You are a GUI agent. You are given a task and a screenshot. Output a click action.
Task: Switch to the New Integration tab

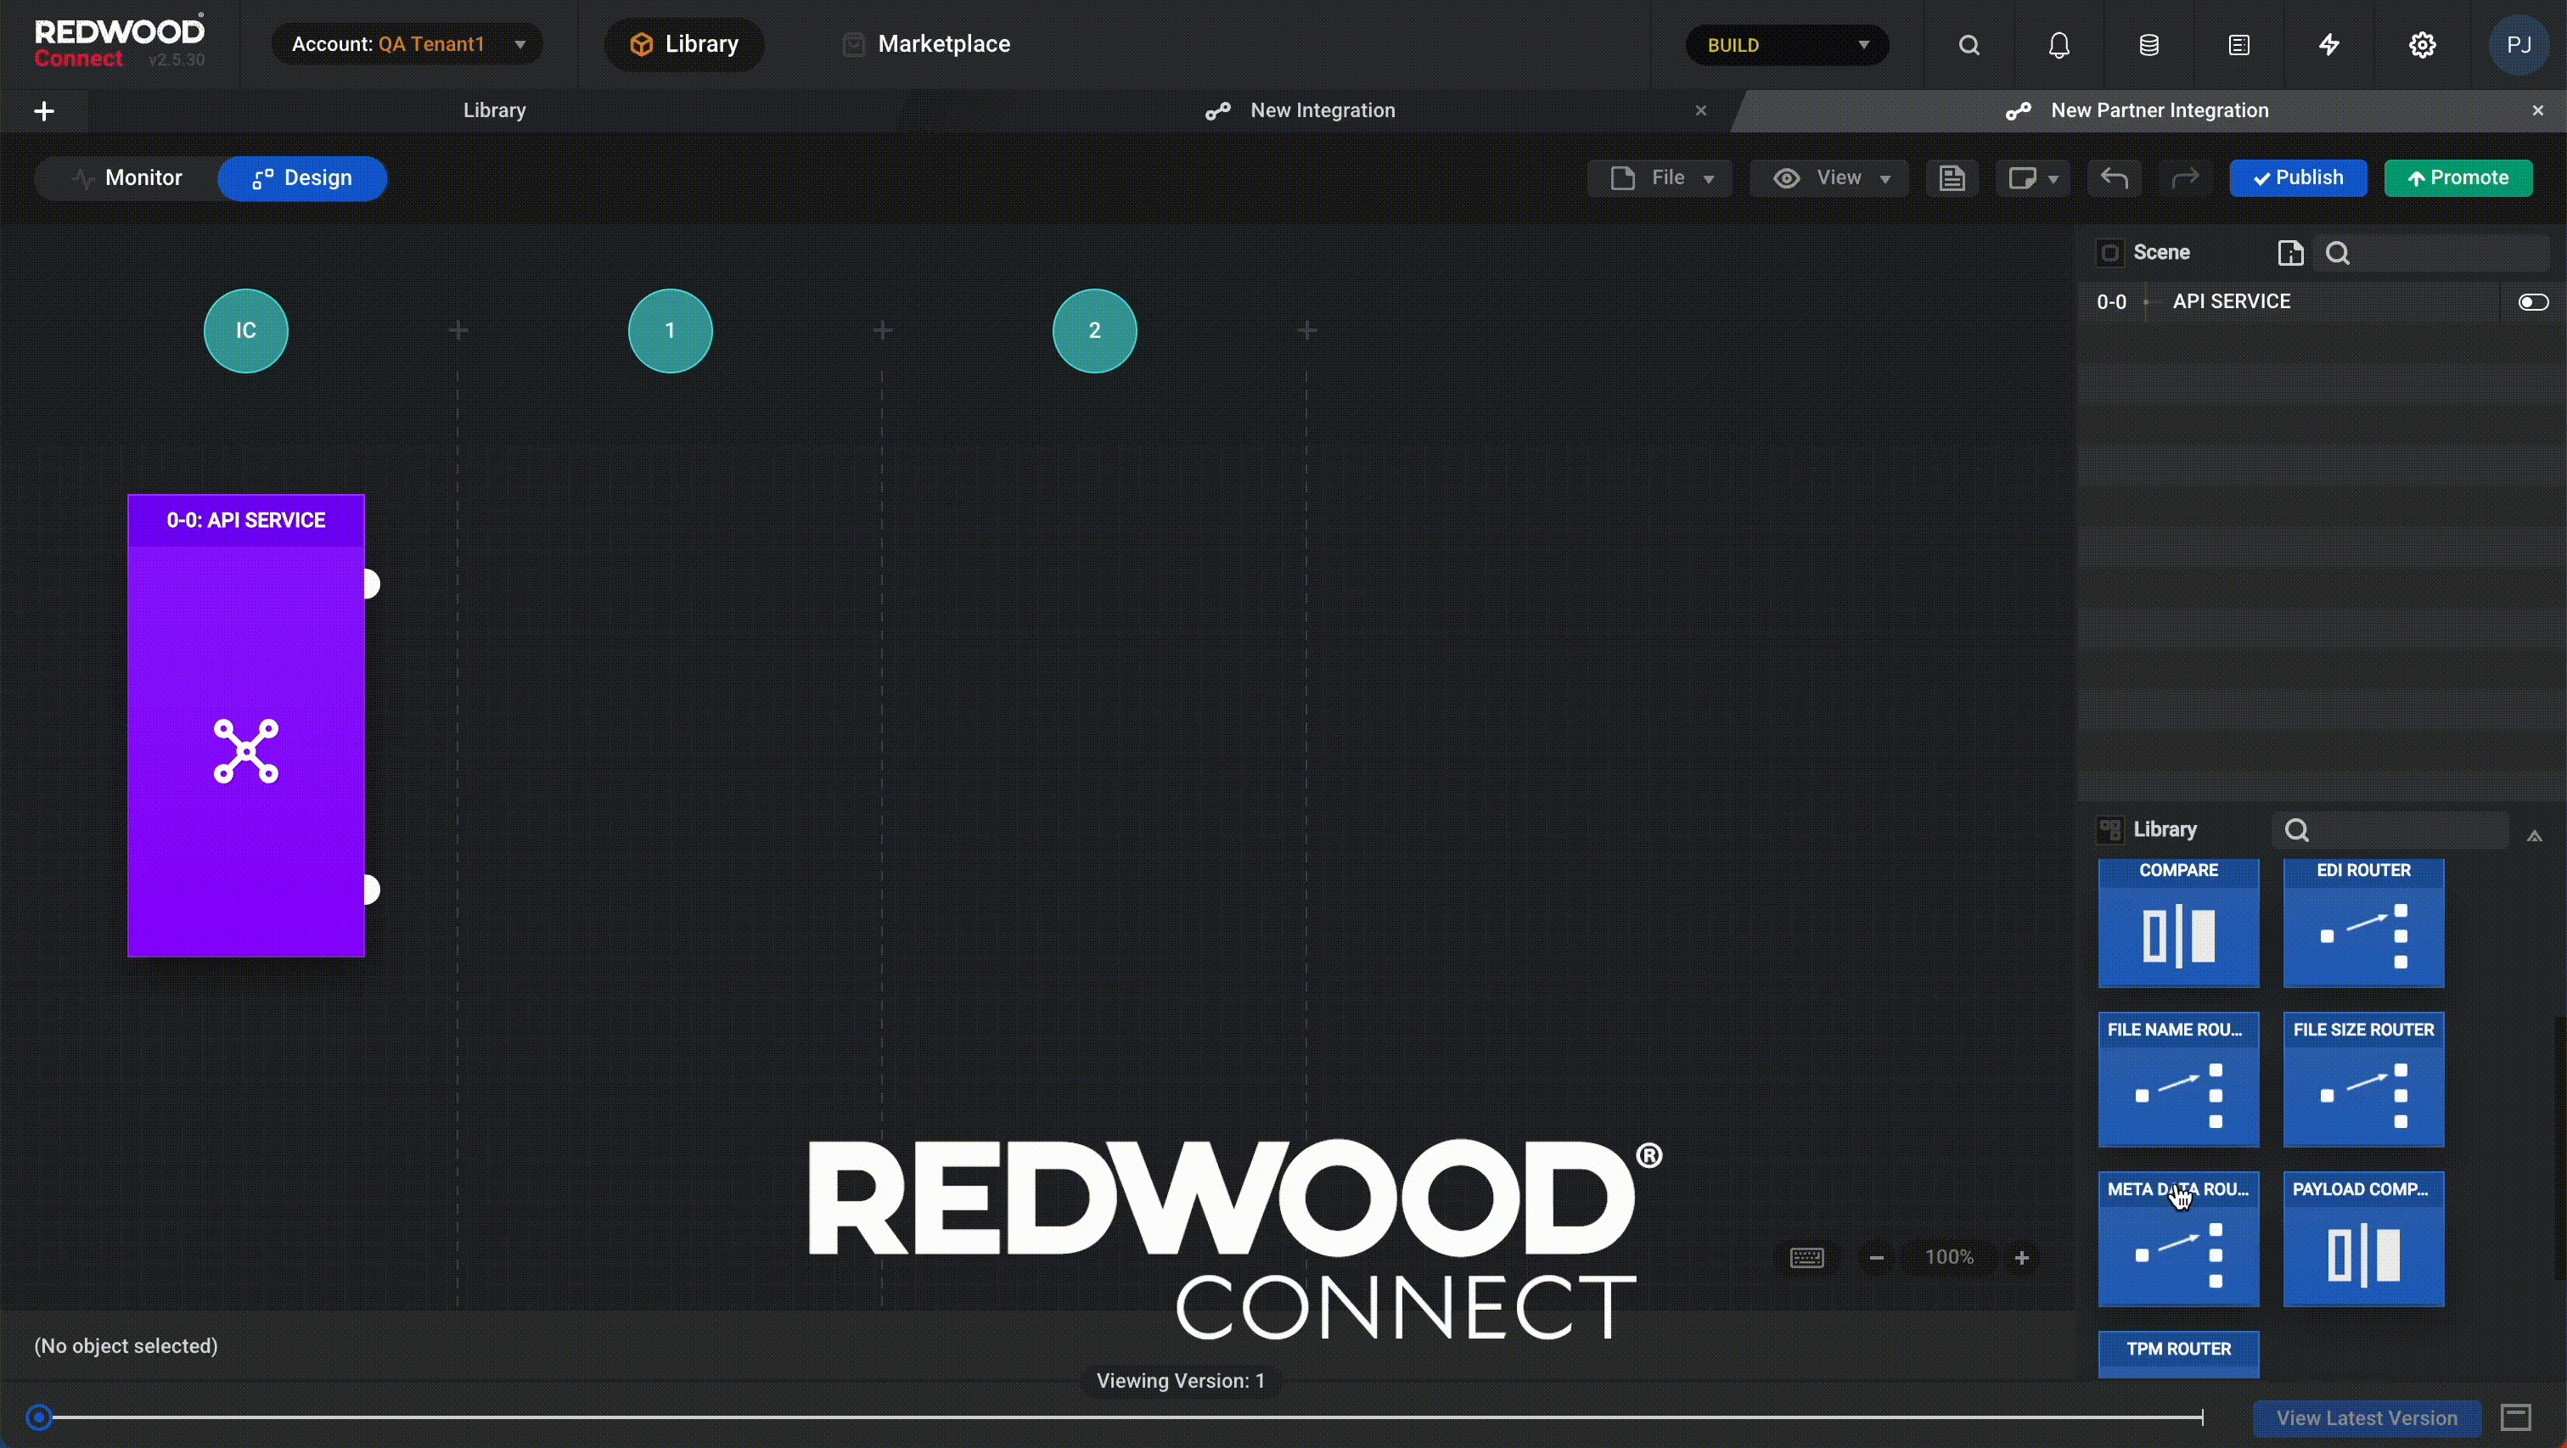click(x=1322, y=110)
